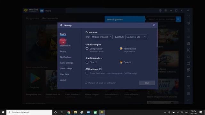Open the Windows notification center

tap(201, 112)
